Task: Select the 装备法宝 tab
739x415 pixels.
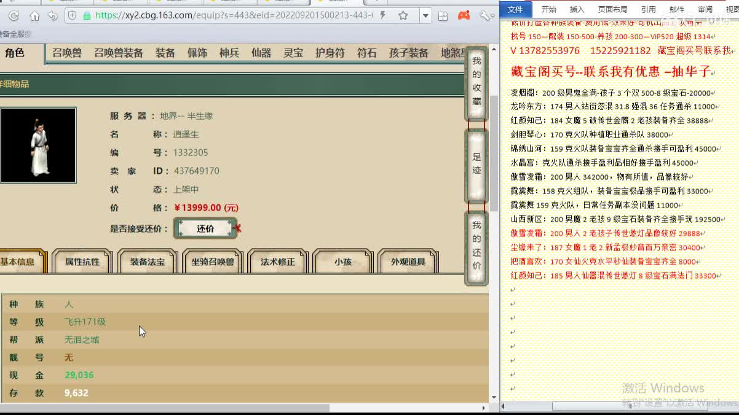Action: (147, 262)
